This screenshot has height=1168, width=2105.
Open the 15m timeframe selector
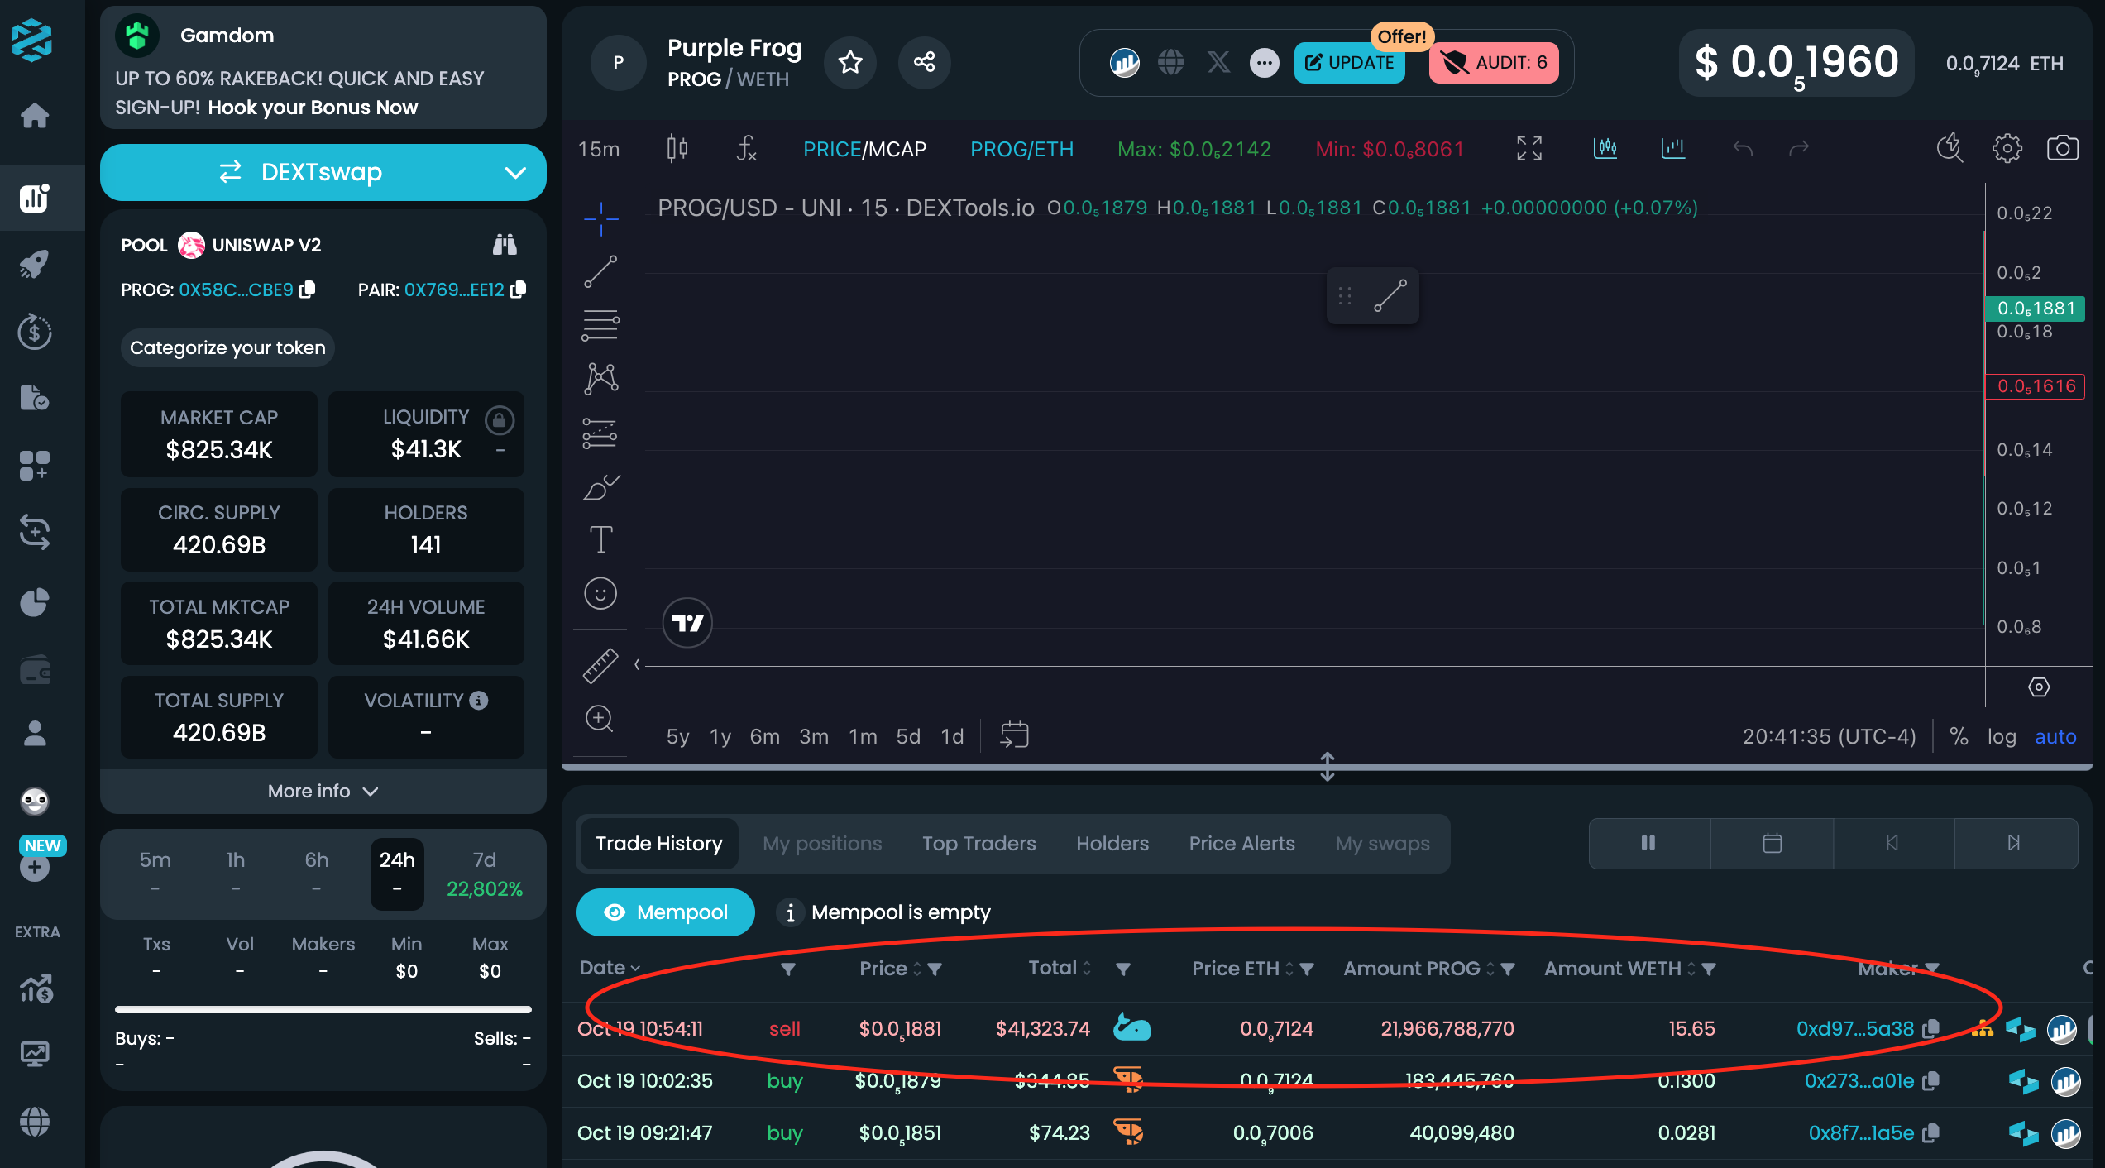coord(599,149)
